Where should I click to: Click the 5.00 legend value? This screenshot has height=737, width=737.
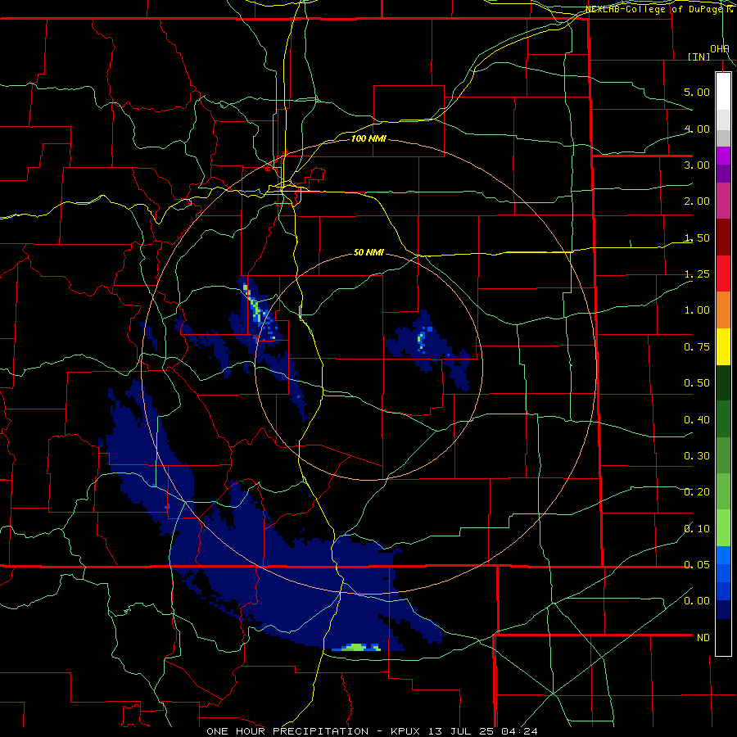click(697, 92)
